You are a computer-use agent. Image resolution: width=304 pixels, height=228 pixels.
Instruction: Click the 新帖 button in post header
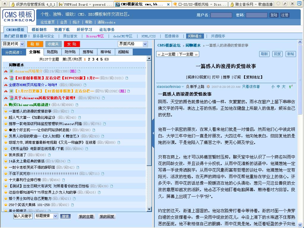pyautogui.click(x=291, y=54)
